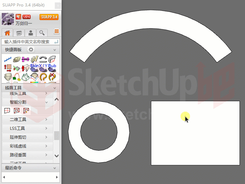Select the red up-arrow building icon
This screenshot has height=184, width=245.
(25, 68)
